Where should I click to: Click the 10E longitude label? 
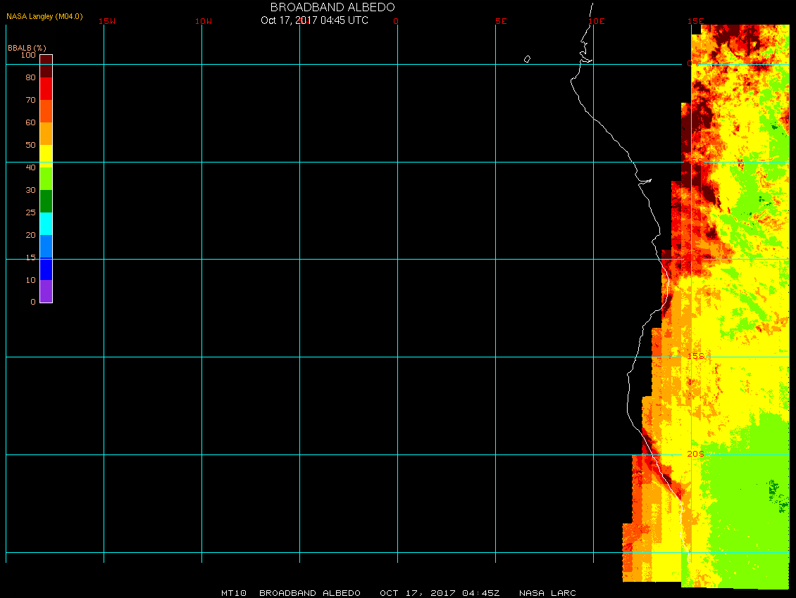[597, 21]
